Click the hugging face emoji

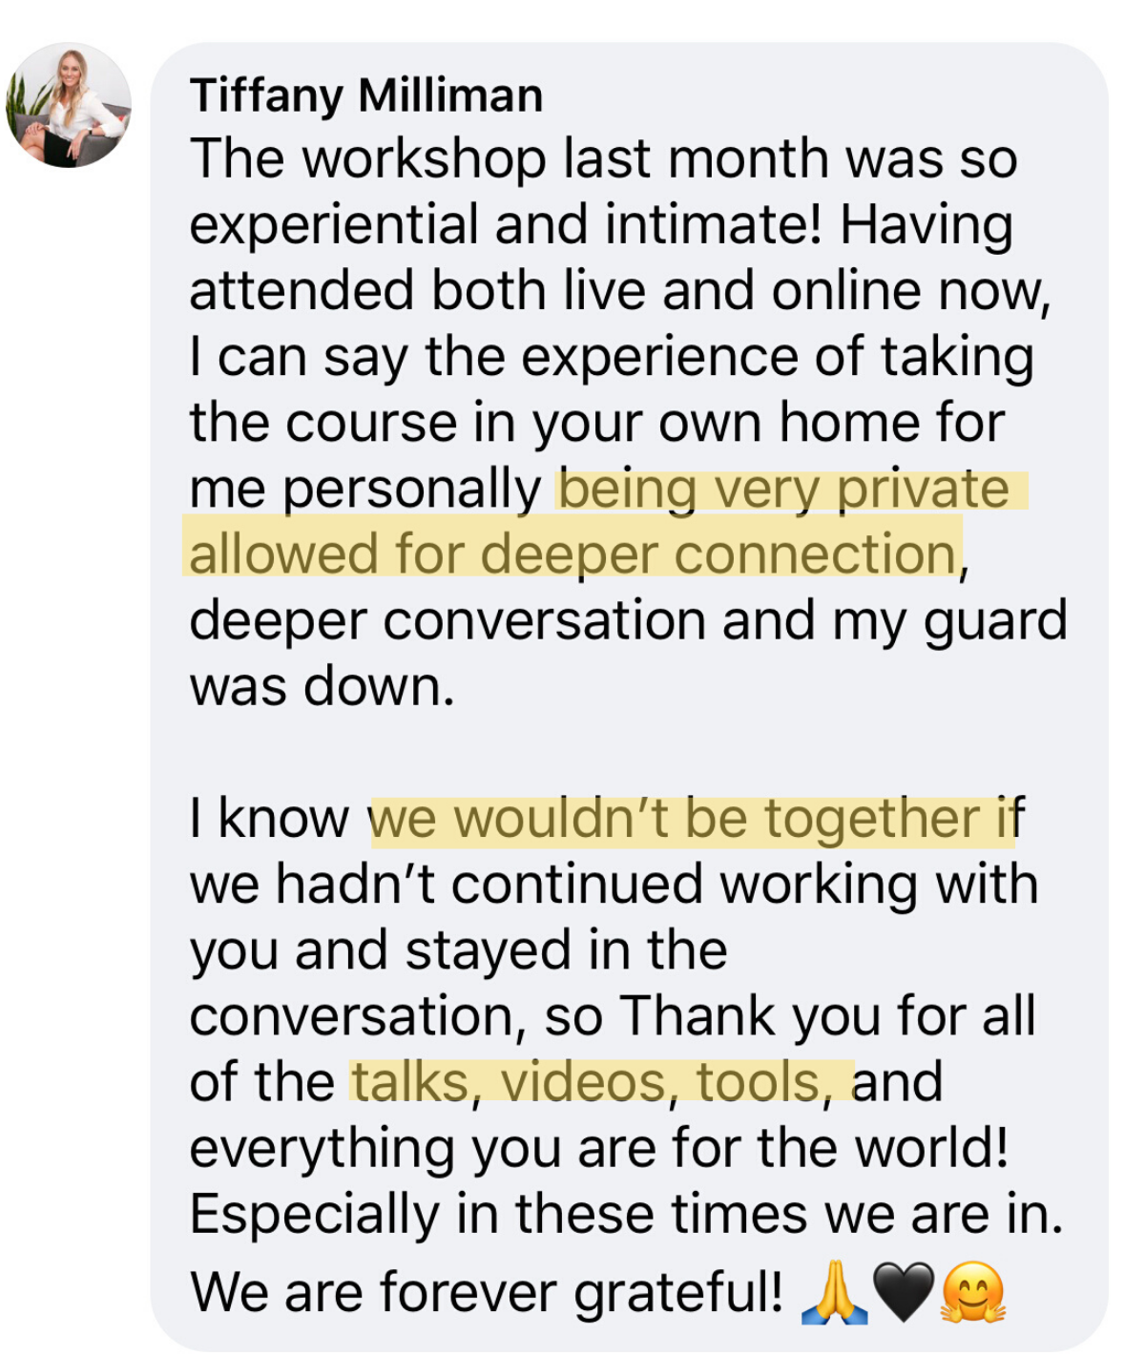pos(972,1292)
